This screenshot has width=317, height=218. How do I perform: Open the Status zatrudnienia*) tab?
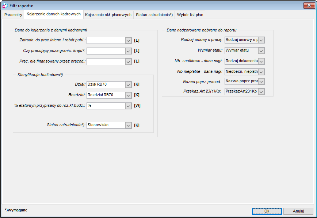click(154, 15)
